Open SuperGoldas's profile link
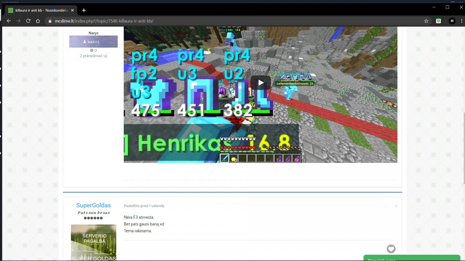The height and width of the screenshot is (261, 465). click(93, 205)
